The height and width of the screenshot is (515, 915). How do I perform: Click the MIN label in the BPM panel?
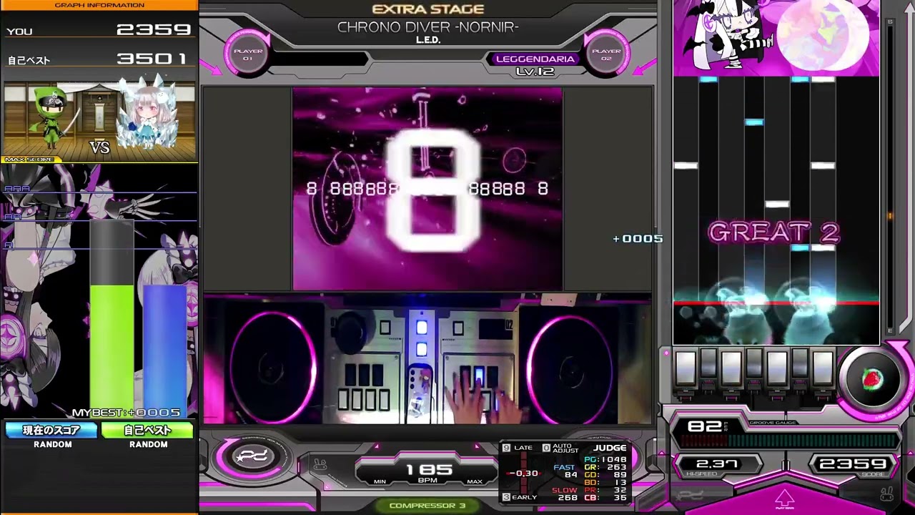(380, 481)
